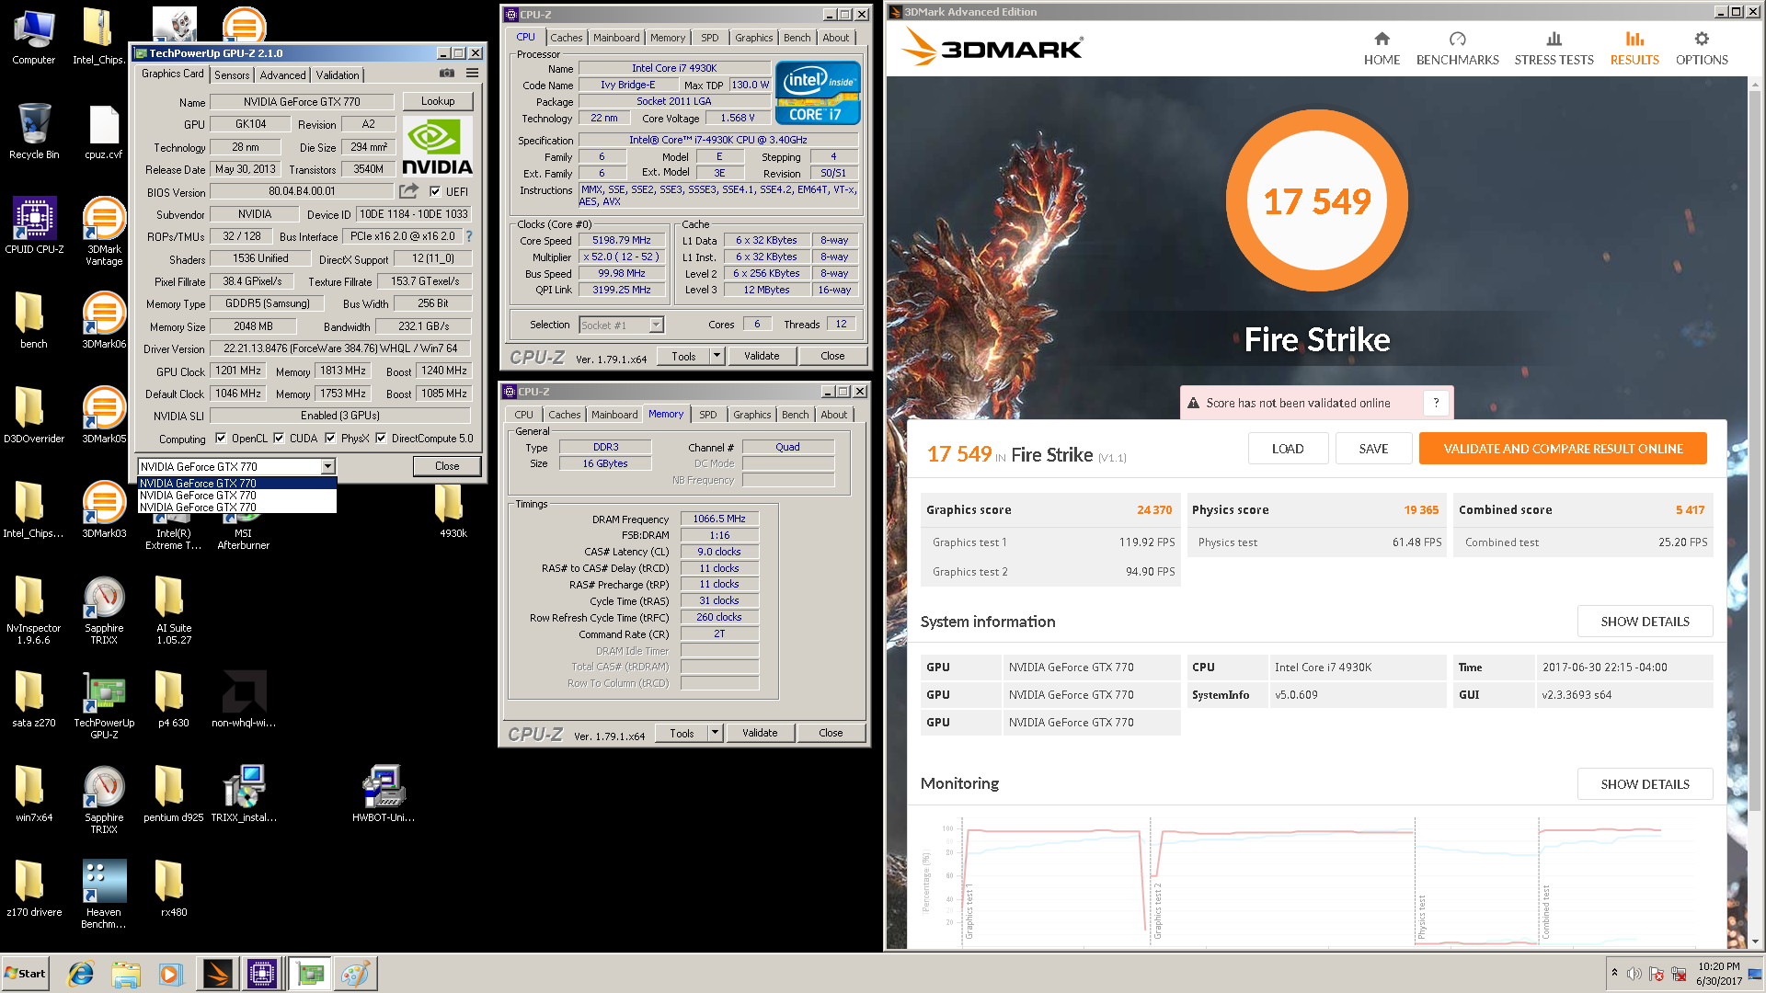Go to 3DMark BENCHMARKS section
Image resolution: width=1766 pixels, height=993 pixels.
click(x=1457, y=49)
